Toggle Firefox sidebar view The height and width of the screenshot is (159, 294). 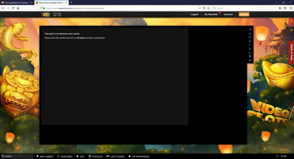point(285,8)
